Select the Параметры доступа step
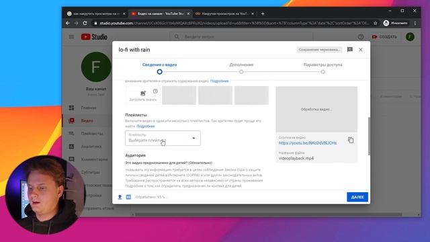Viewport: 430px width, 242px height. tap(322, 68)
